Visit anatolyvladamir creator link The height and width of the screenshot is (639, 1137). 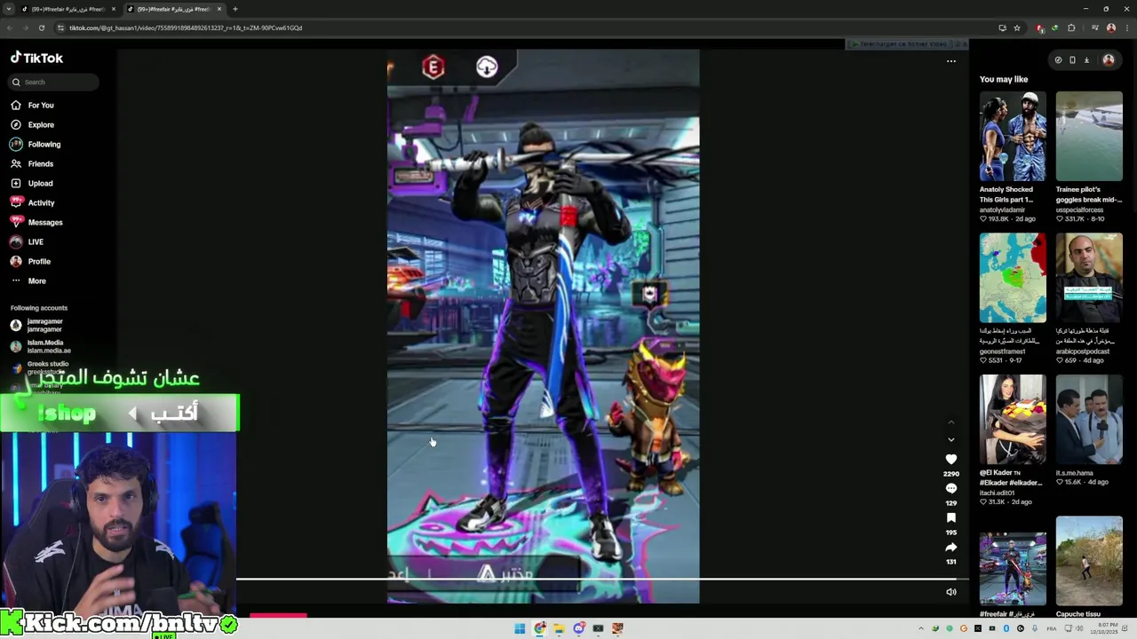click(1002, 210)
